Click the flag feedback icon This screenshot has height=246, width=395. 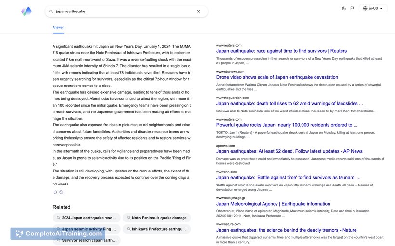352,8
